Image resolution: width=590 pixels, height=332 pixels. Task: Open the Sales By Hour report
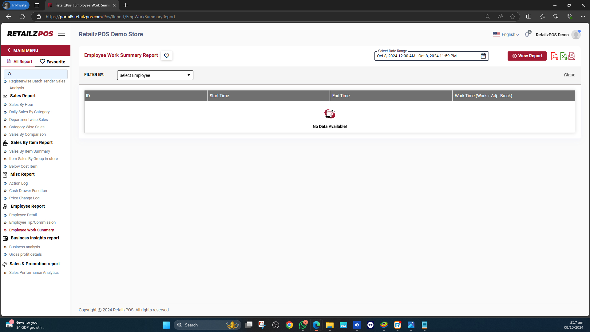point(21,105)
